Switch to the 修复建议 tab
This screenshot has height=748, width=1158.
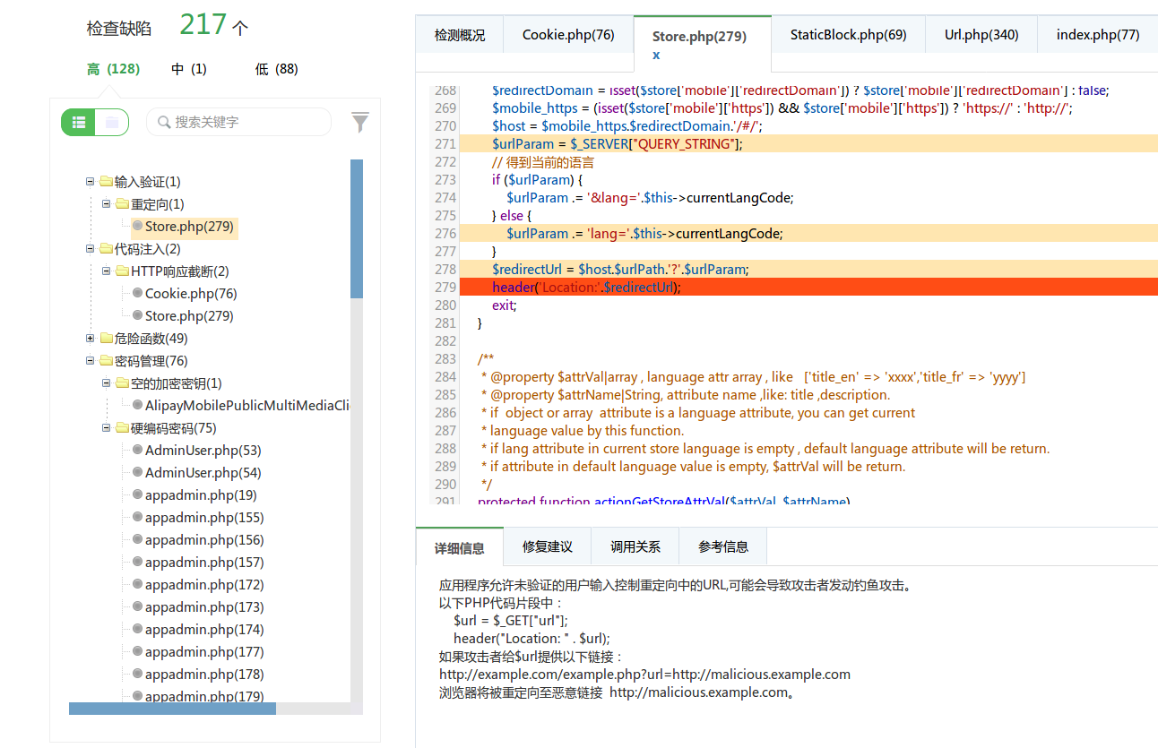(x=547, y=546)
